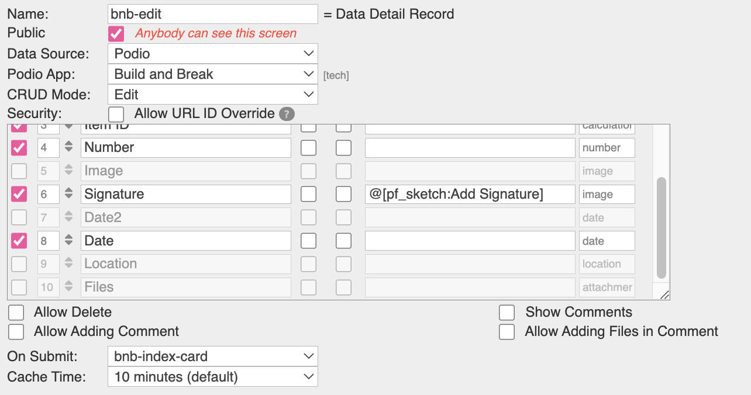Tick the Allow Delete checkbox
The height and width of the screenshot is (395, 751).
coord(16,313)
